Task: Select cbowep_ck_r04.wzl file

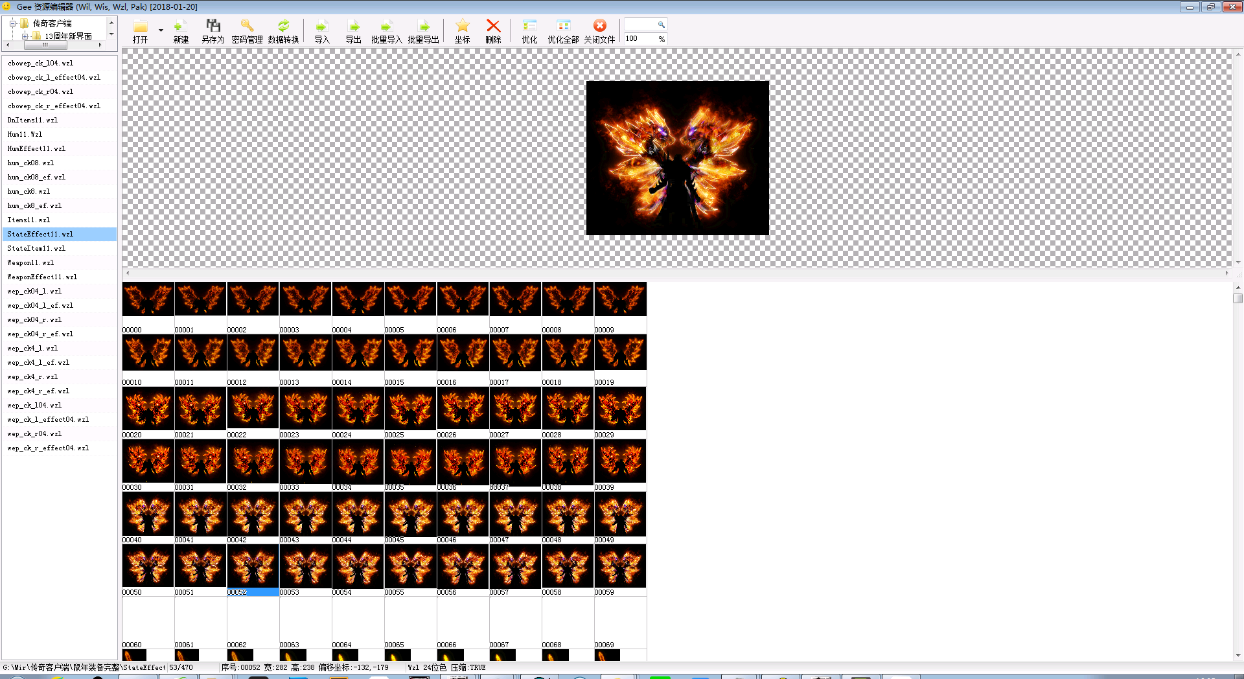Action: (x=60, y=92)
